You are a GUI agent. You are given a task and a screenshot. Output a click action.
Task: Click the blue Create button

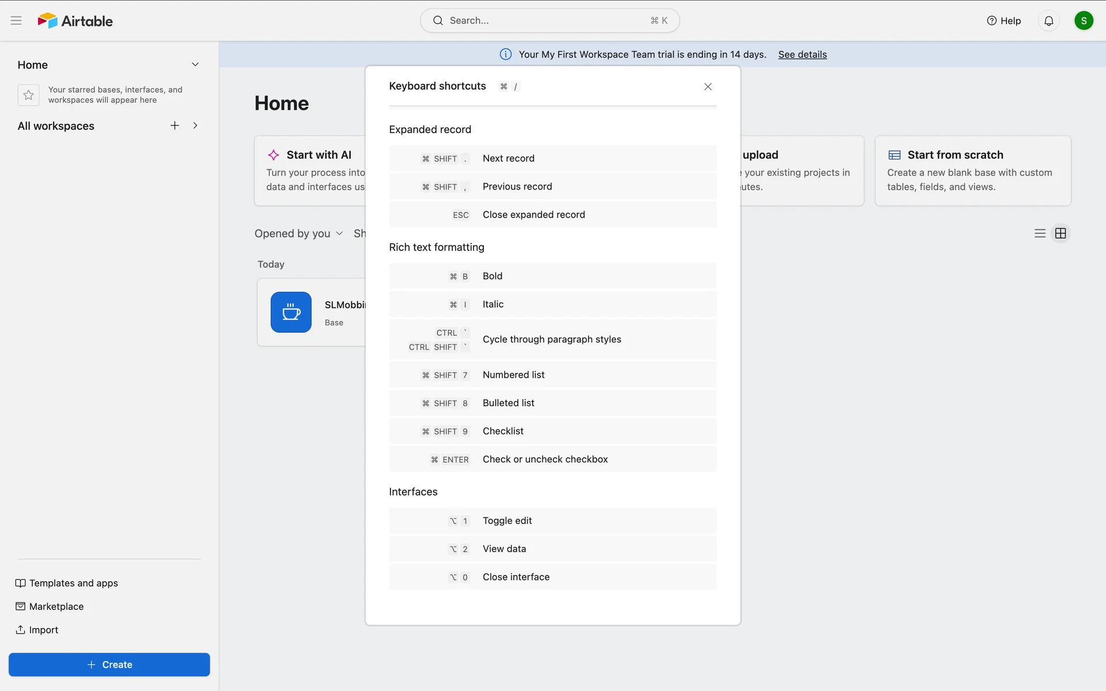click(x=109, y=665)
